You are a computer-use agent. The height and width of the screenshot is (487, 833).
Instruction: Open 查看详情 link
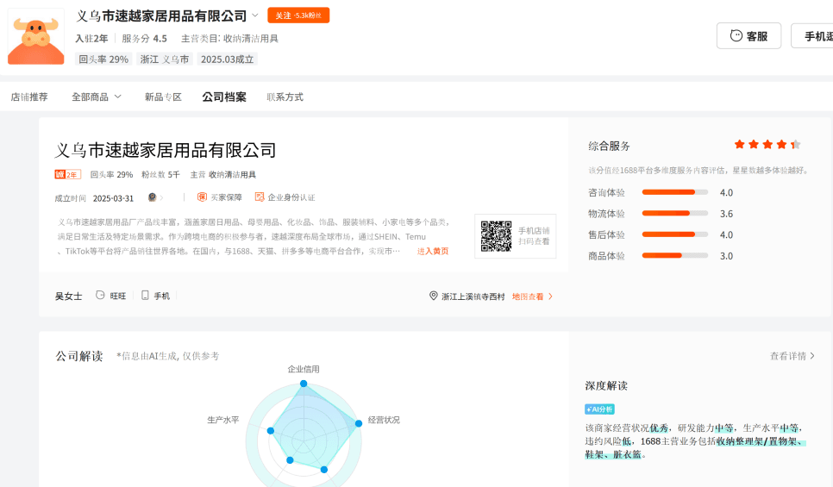pos(792,356)
